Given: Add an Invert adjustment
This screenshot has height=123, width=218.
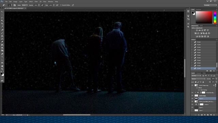Looking at the screenshot, I should click(197, 37).
